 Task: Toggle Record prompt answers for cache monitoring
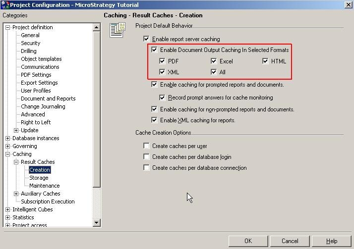tap(162, 98)
